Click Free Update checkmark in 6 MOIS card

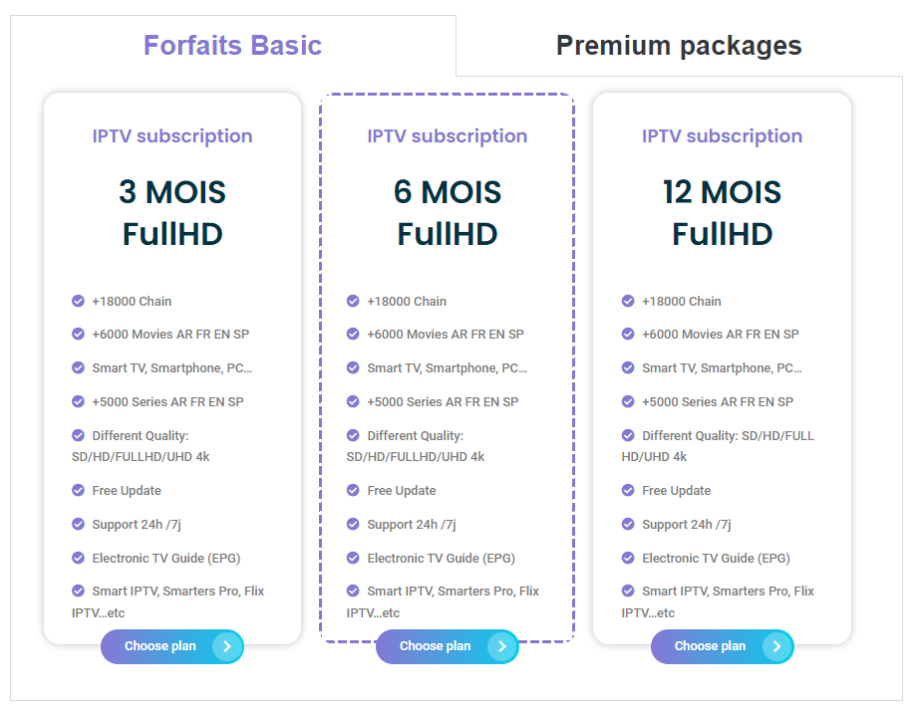click(x=353, y=490)
